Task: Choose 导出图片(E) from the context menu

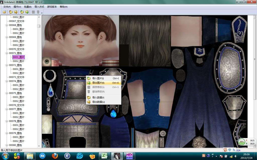Action: [x=98, y=83]
